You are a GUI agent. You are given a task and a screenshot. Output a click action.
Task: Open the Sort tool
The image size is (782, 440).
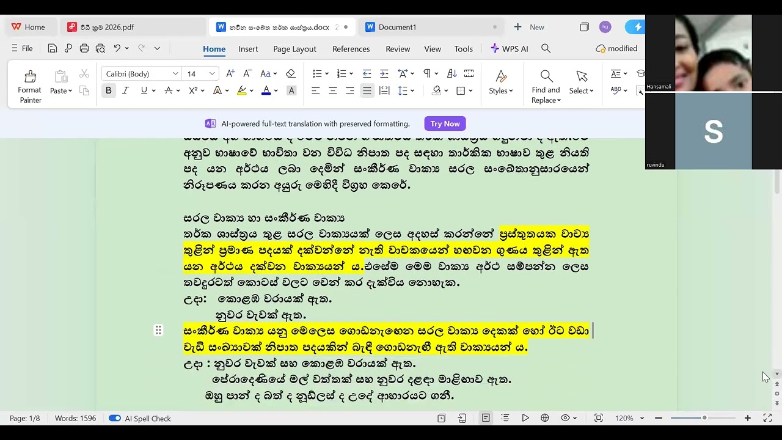(452, 73)
